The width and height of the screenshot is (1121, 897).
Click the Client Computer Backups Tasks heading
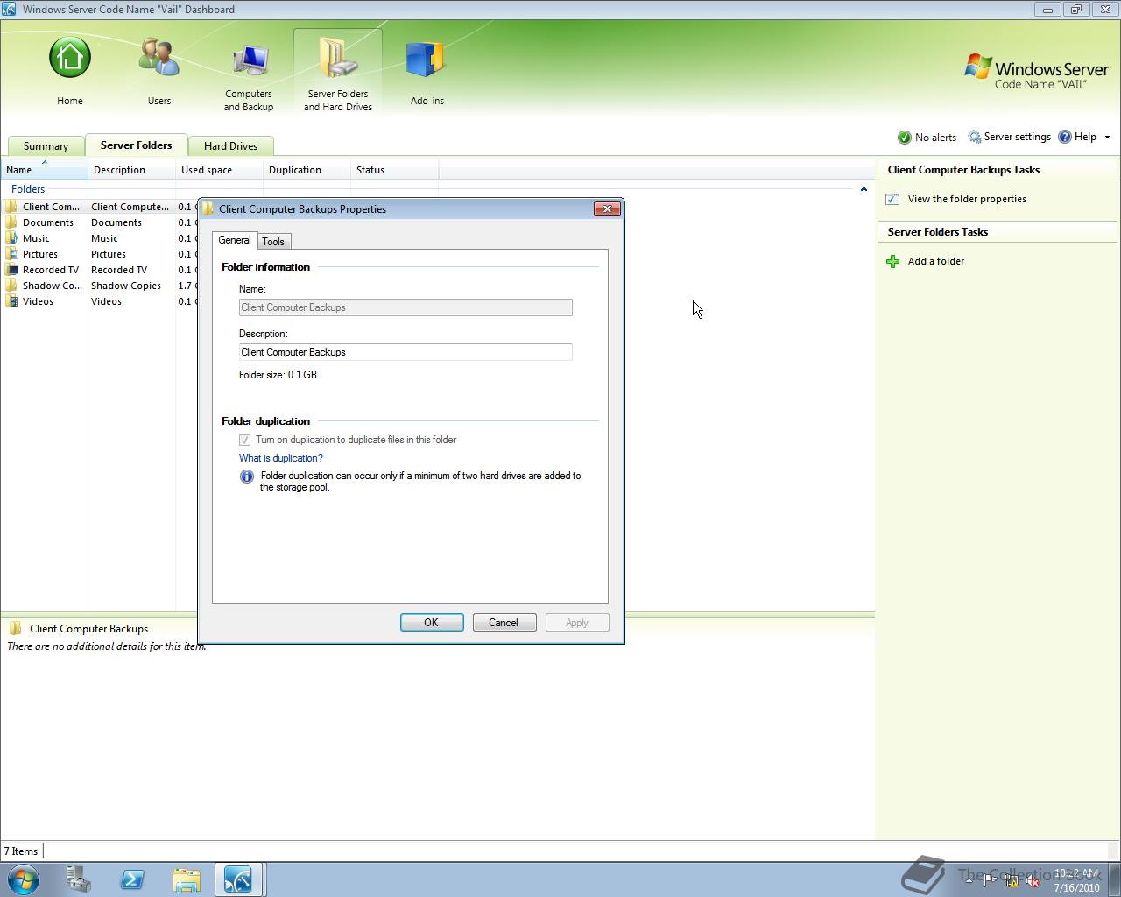pos(963,170)
